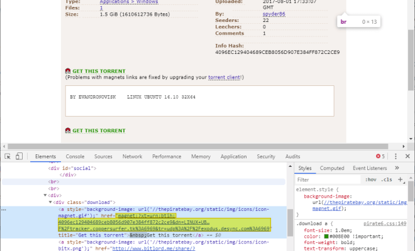Switch to the Elements tab
This screenshot has height=251, width=415.
click(45, 156)
